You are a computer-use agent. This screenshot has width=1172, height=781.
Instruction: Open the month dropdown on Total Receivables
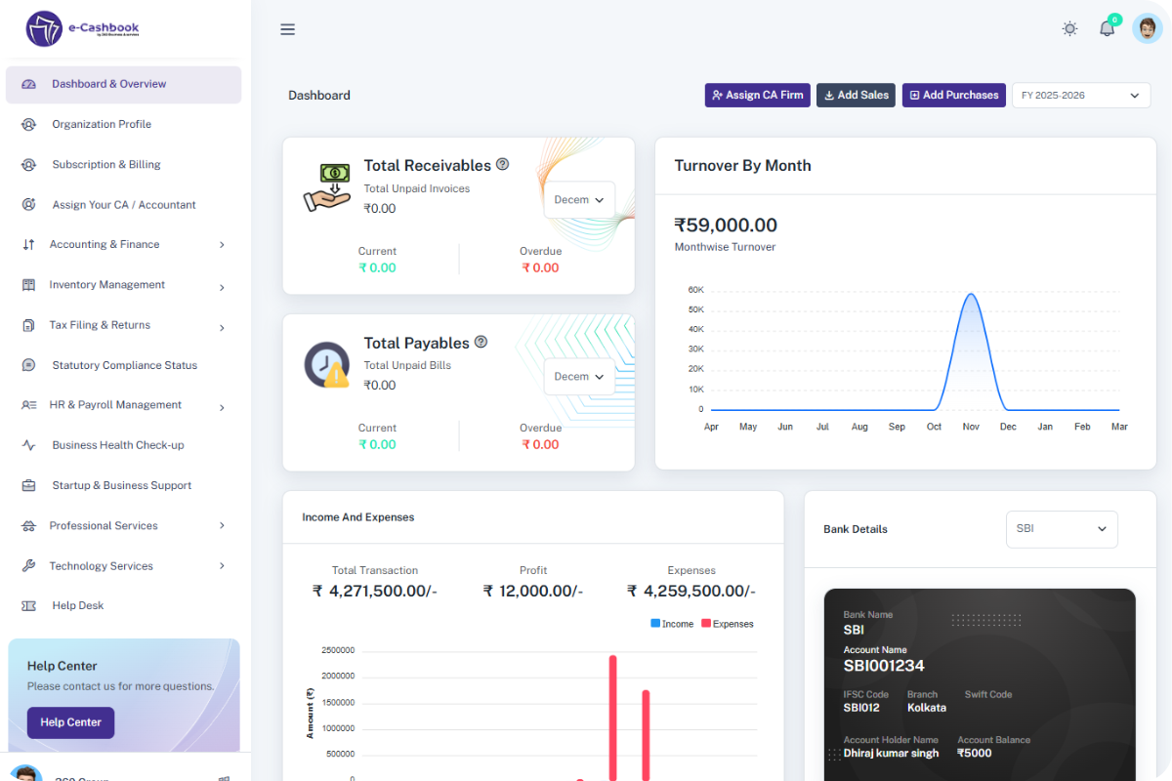click(x=578, y=199)
